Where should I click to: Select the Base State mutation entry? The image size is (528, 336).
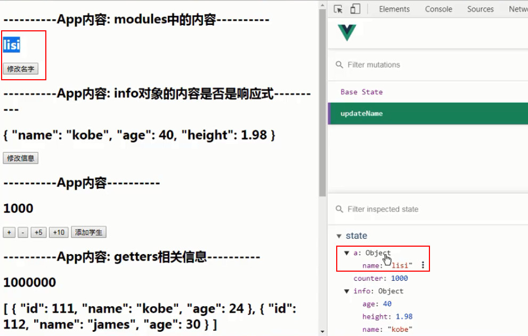coord(428,92)
